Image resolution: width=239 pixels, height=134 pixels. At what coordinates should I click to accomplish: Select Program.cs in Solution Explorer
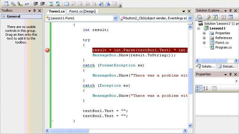click(x=223, y=47)
